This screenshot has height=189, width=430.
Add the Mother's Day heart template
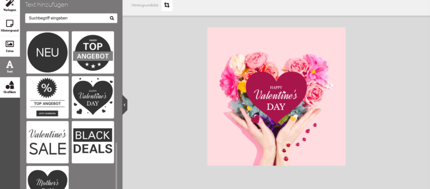point(47,177)
